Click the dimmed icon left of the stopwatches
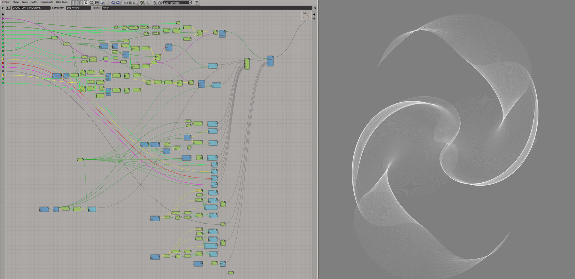This screenshot has width=575, height=279. pyautogui.click(x=148, y=3)
